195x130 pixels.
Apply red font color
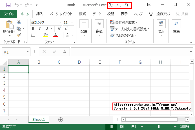coord(56,35)
